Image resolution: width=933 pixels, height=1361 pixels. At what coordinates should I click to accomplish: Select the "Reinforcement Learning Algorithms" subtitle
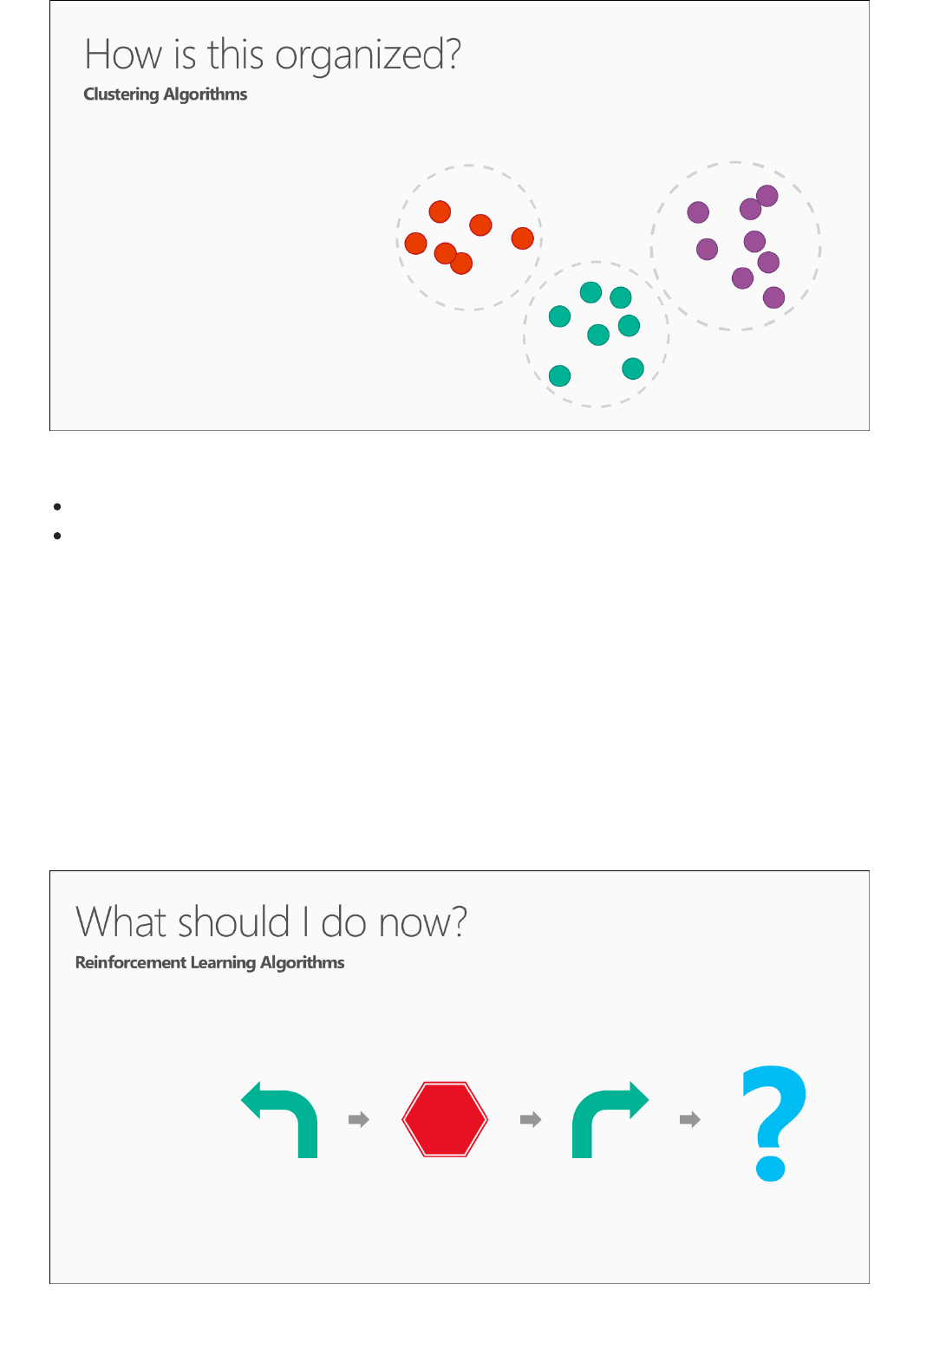point(210,962)
